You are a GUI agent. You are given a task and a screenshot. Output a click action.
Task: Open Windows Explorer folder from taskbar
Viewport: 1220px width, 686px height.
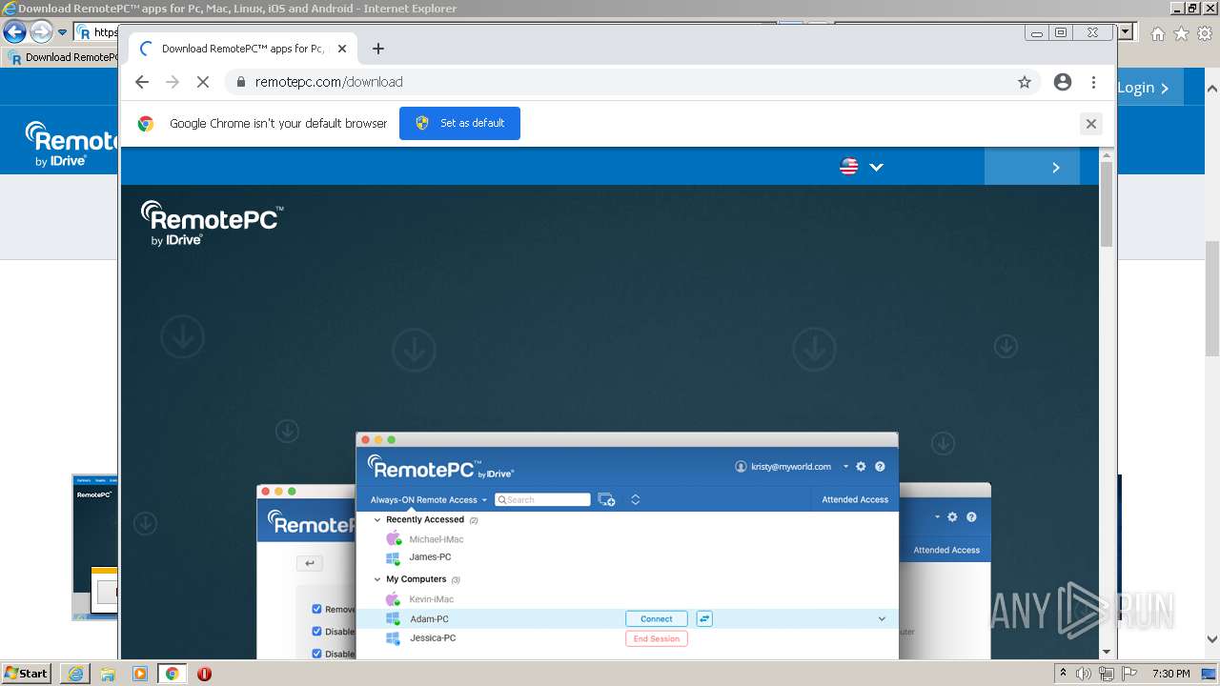[x=108, y=674]
